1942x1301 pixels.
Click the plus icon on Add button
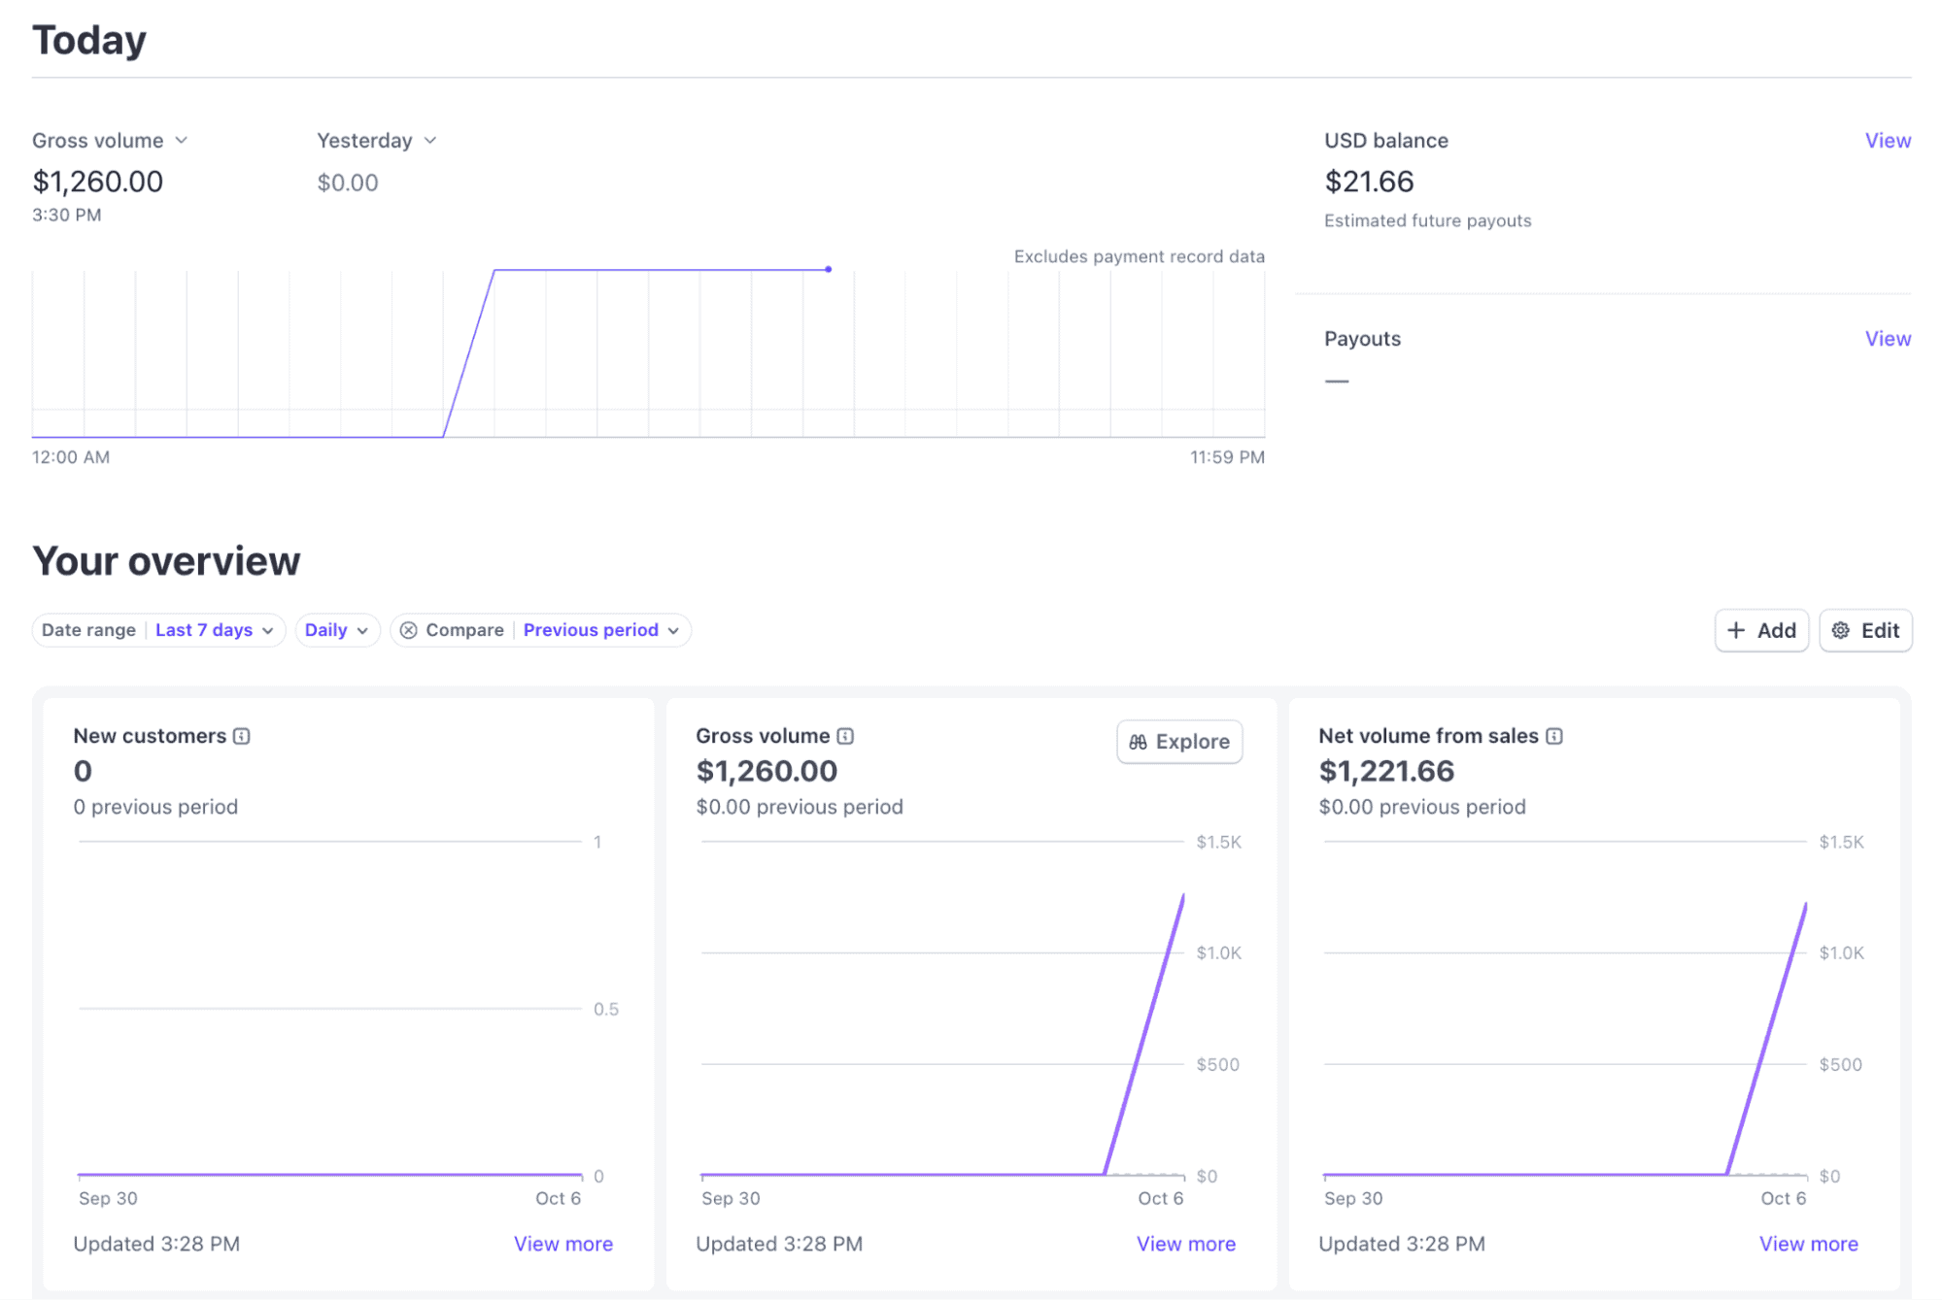coord(1736,630)
